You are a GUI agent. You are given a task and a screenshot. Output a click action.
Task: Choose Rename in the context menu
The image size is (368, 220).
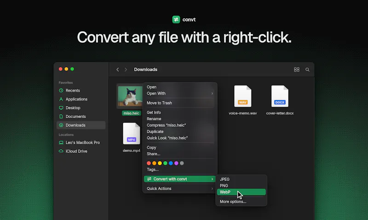pyautogui.click(x=154, y=119)
